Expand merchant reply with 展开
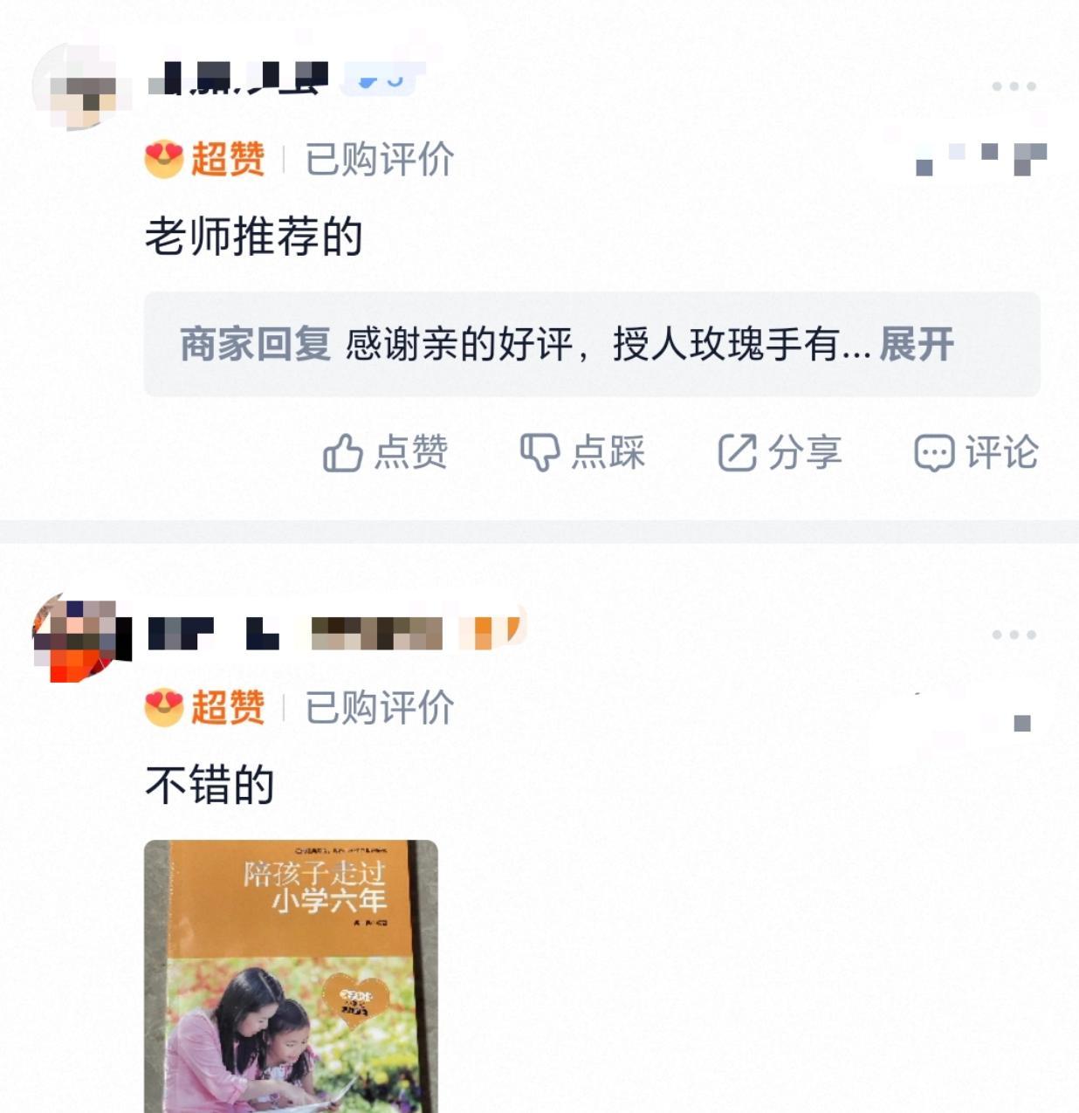 [917, 344]
